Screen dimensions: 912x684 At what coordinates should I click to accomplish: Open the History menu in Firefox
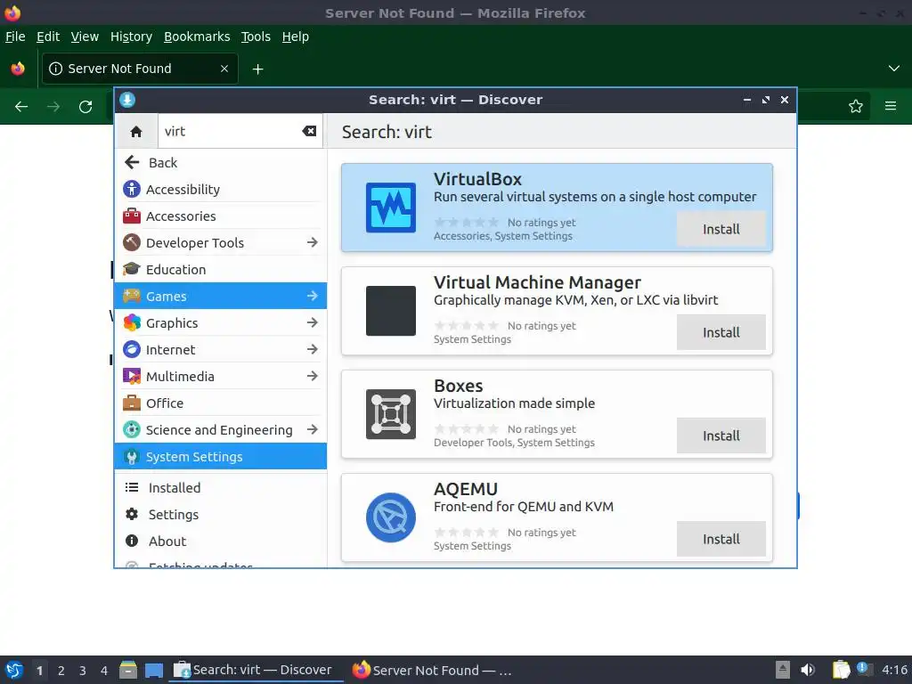[132, 37]
